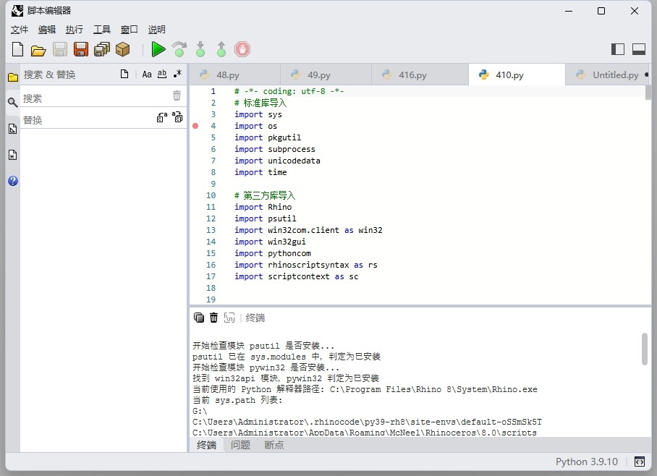
Task: Toggle regular expression search option
Action: click(x=178, y=75)
